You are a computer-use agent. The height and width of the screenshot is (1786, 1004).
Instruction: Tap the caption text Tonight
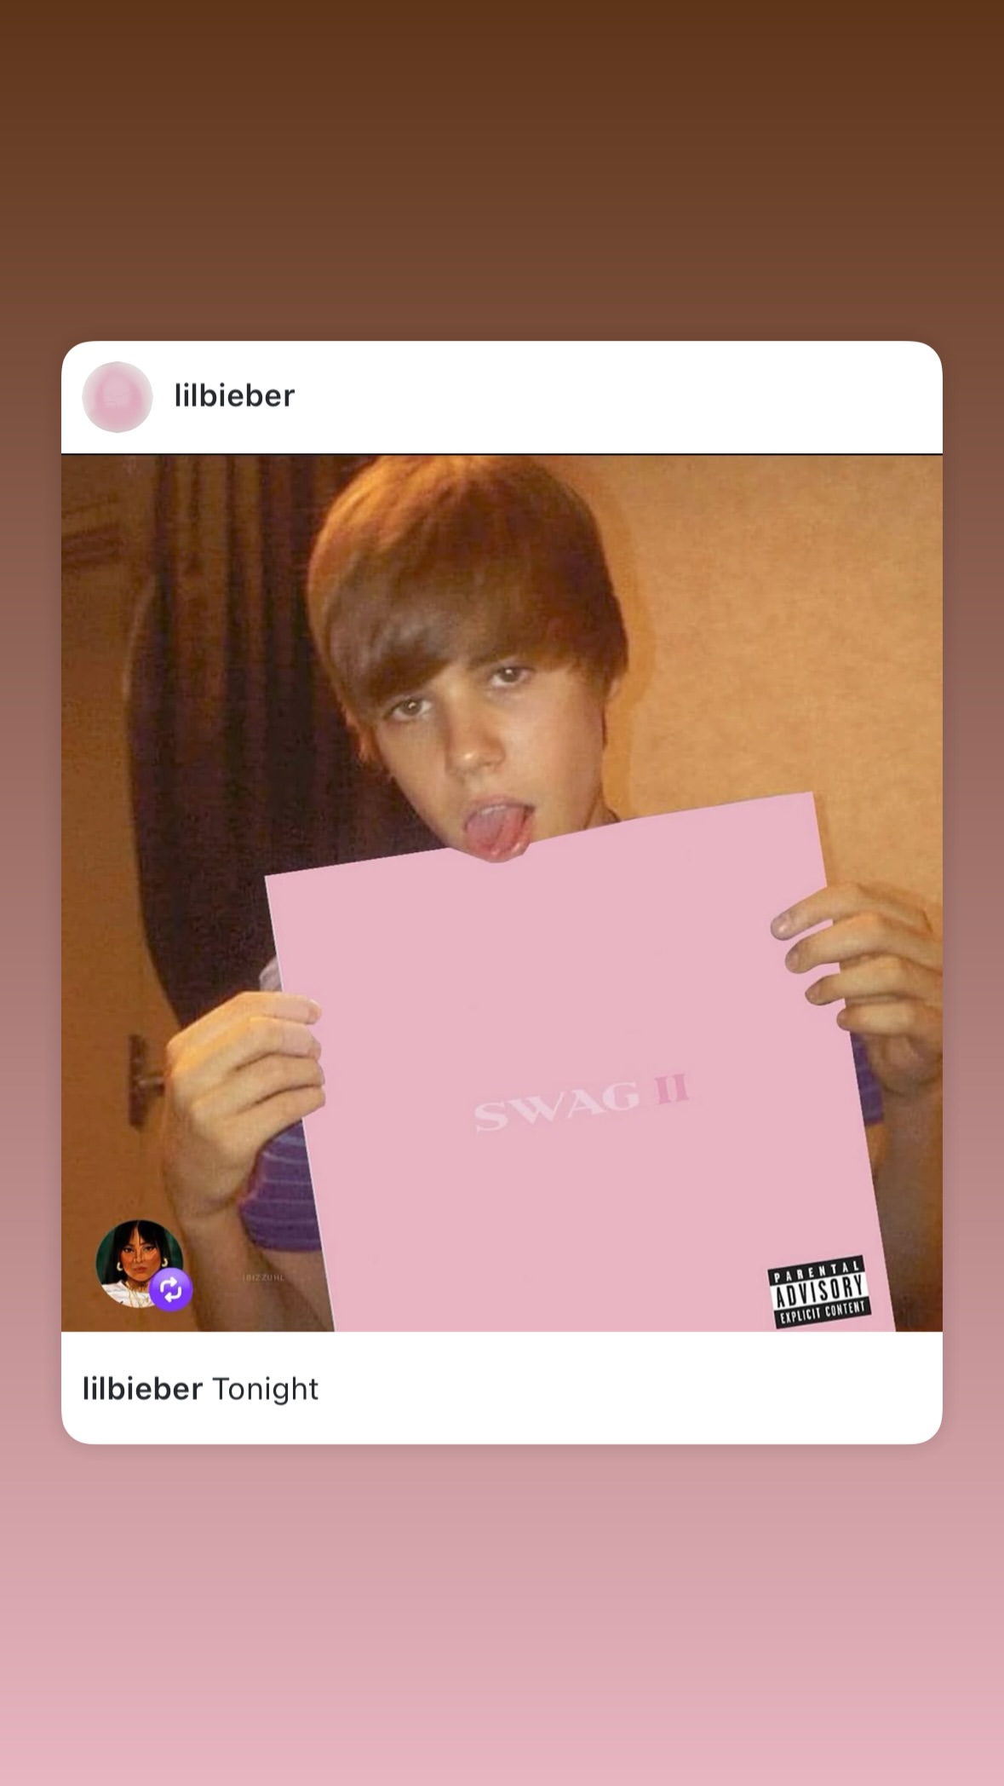point(265,1390)
